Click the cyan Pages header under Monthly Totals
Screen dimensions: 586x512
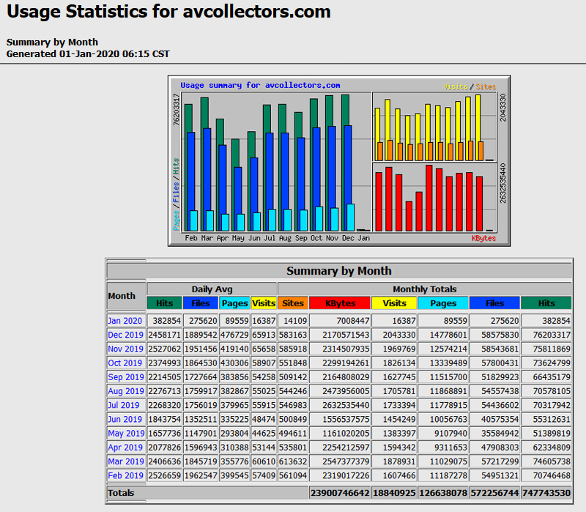(443, 303)
